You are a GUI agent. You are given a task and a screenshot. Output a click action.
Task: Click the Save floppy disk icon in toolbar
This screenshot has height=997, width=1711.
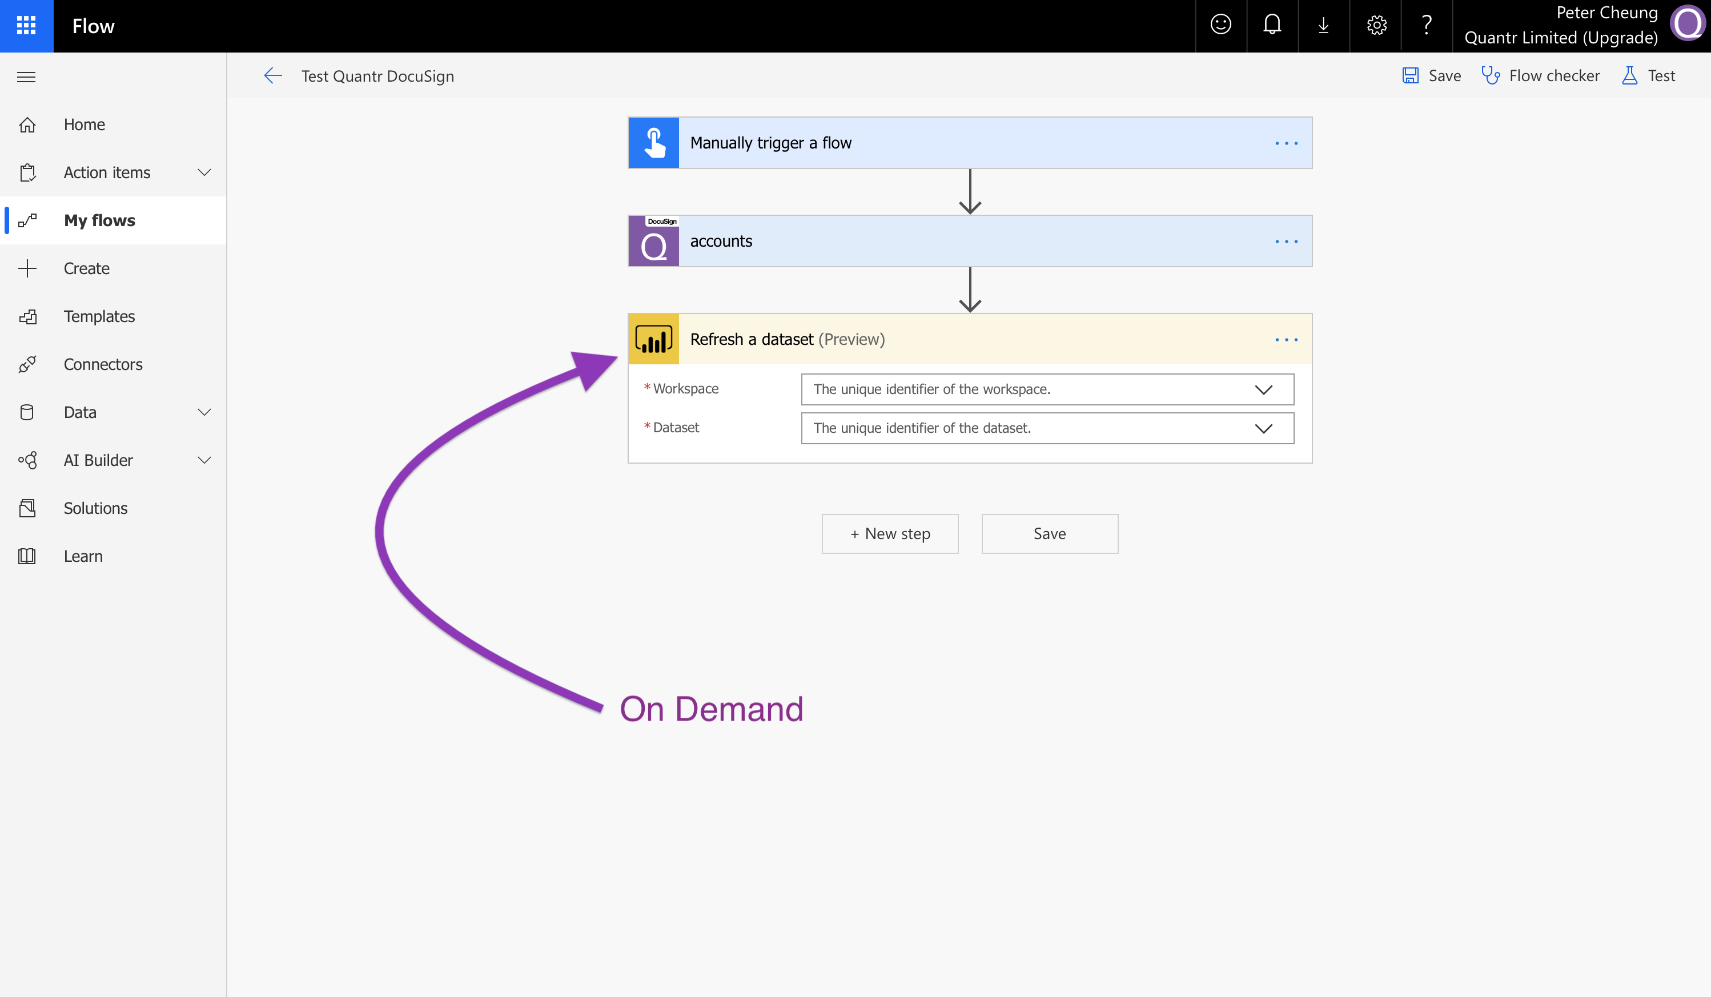(x=1410, y=75)
